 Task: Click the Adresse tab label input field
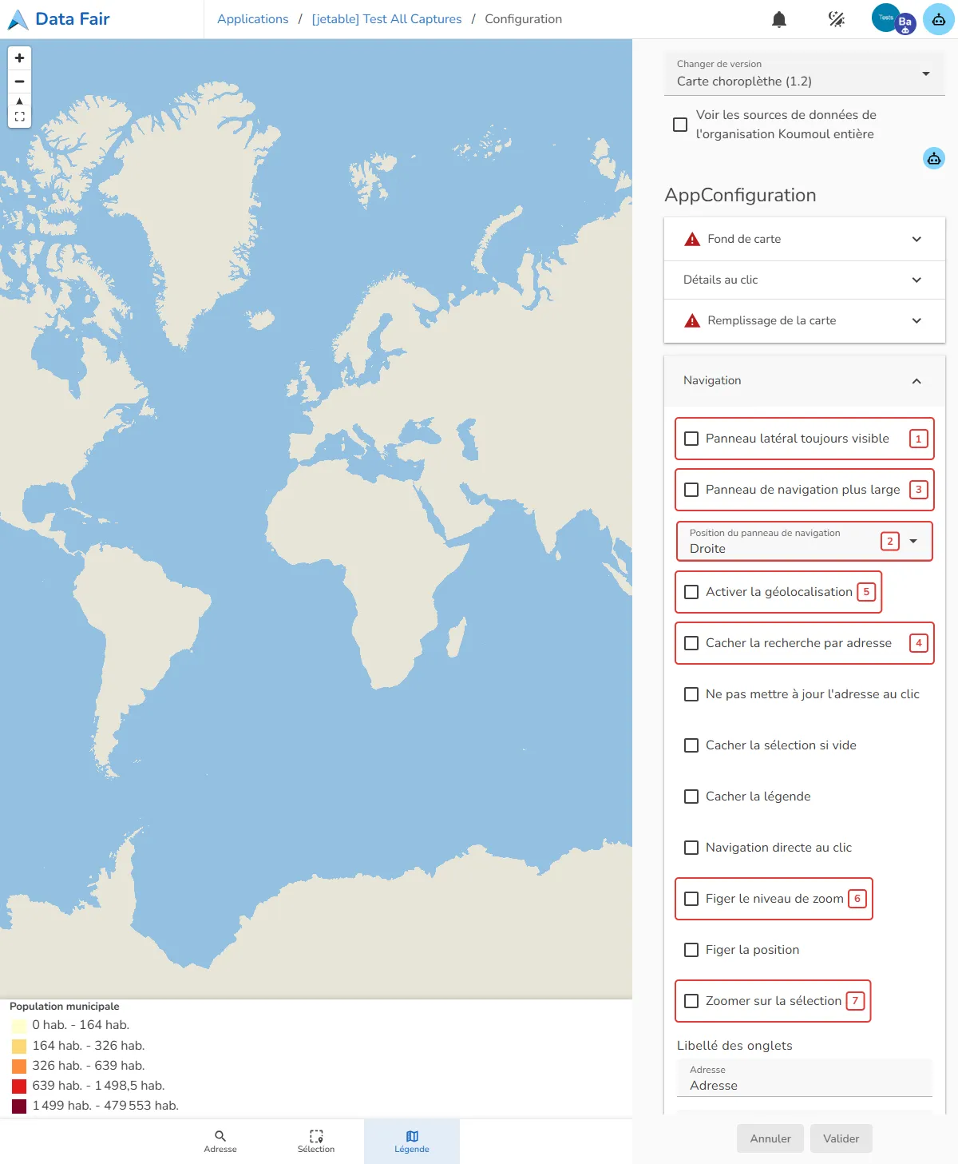(805, 1079)
